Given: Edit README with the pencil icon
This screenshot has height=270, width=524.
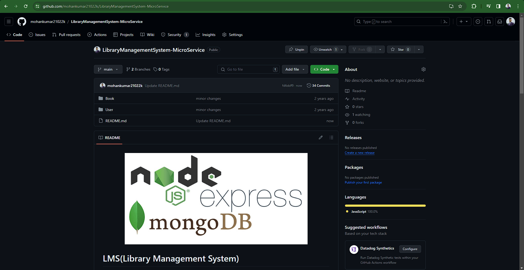Looking at the screenshot, I should tap(321, 137).
